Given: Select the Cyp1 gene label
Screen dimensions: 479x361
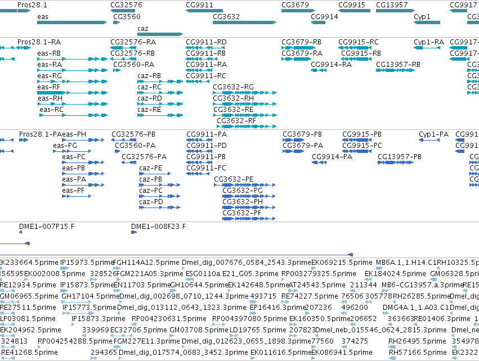Looking at the screenshot, I should tap(422, 16).
